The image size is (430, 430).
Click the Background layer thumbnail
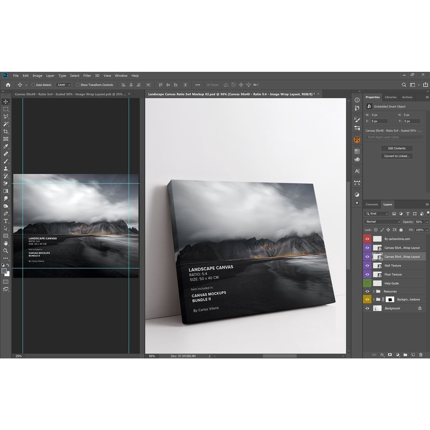click(x=377, y=308)
